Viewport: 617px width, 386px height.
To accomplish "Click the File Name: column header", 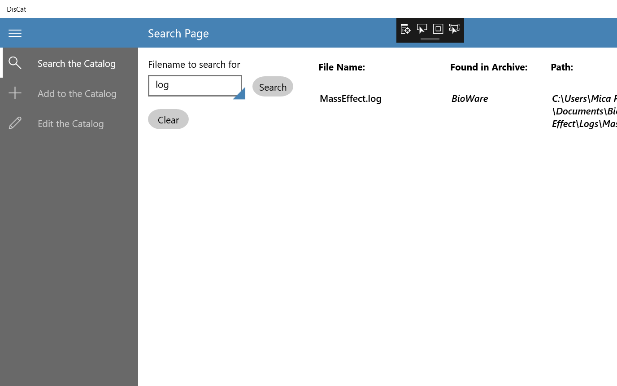I will click(342, 67).
